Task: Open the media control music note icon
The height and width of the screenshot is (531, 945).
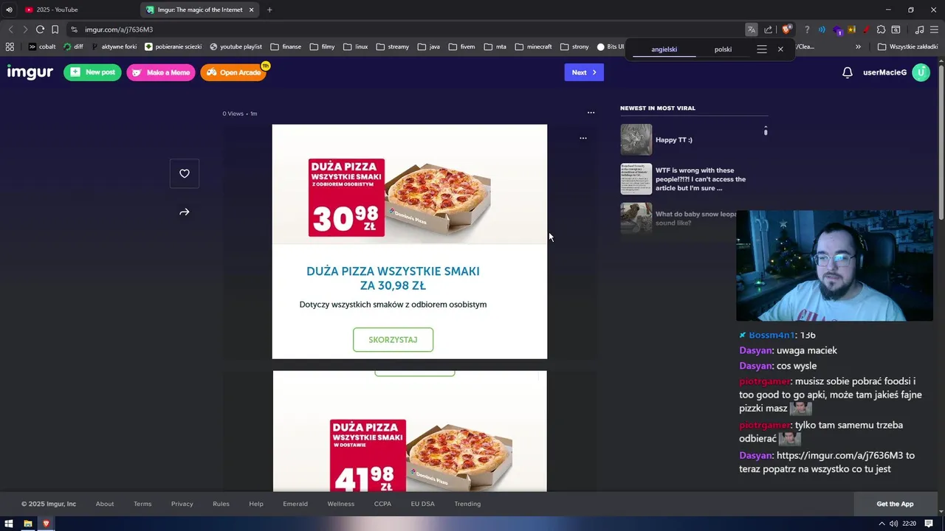Action: click(919, 29)
